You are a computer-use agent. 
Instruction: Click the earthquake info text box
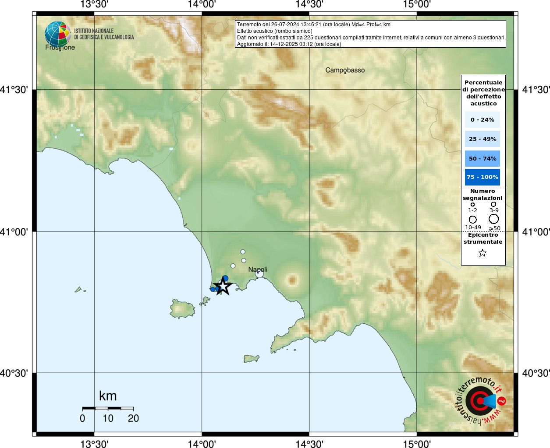(370, 34)
